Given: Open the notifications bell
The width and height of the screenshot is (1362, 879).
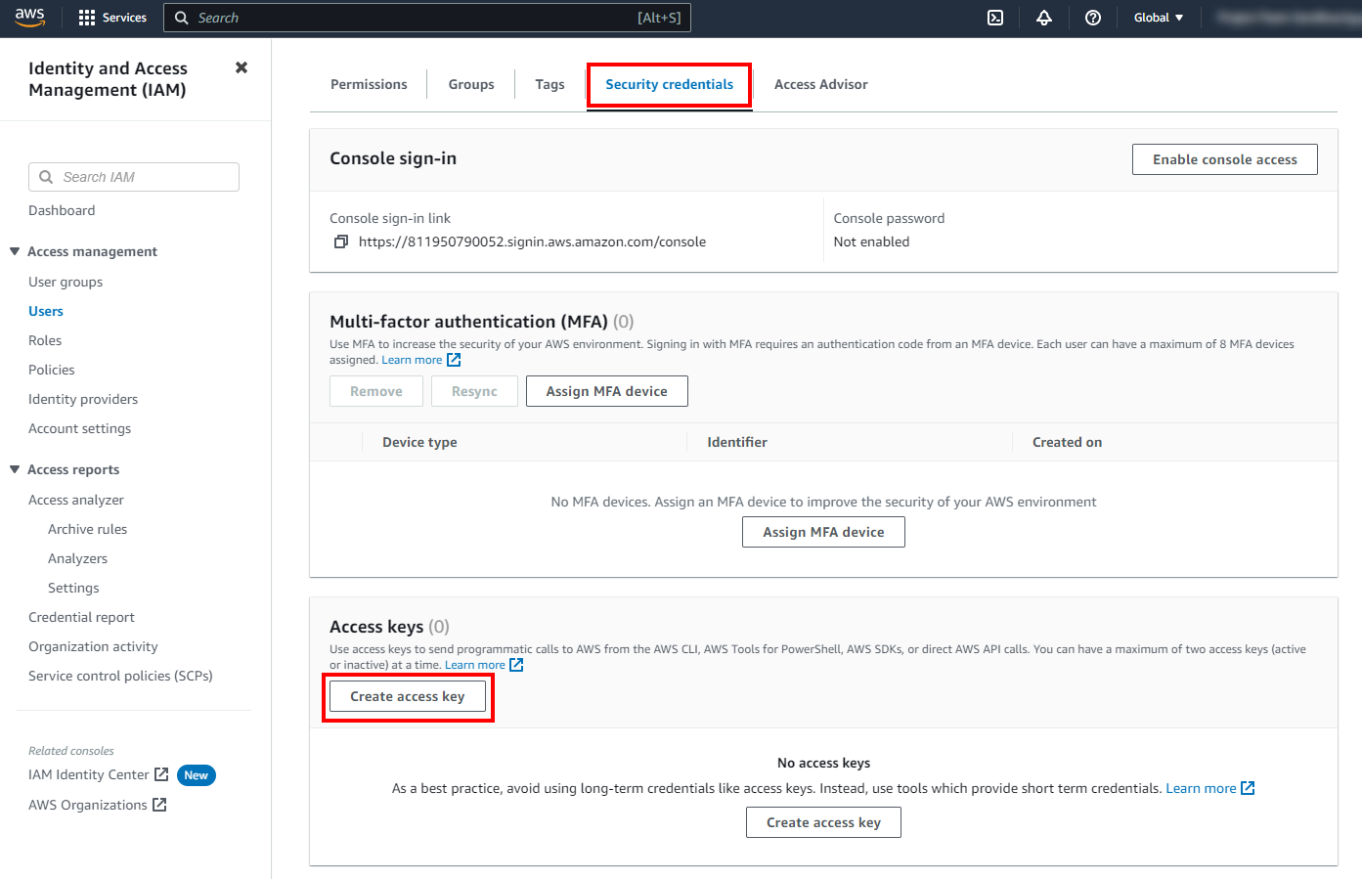Looking at the screenshot, I should point(1044,18).
